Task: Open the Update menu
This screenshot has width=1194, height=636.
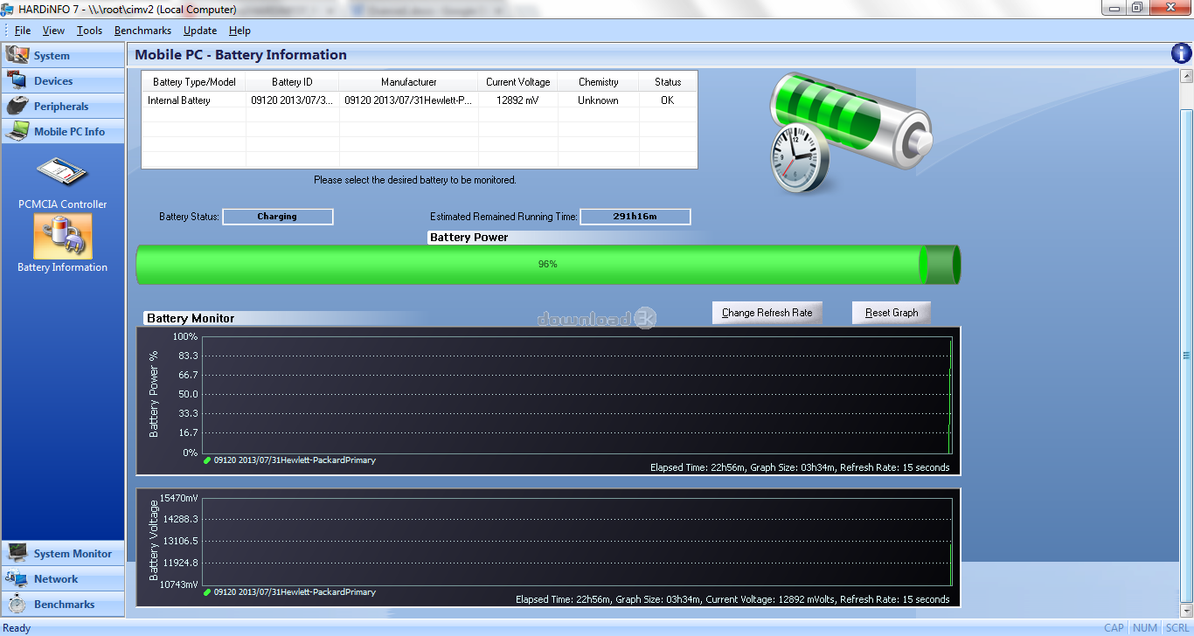Action: [x=200, y=31]
